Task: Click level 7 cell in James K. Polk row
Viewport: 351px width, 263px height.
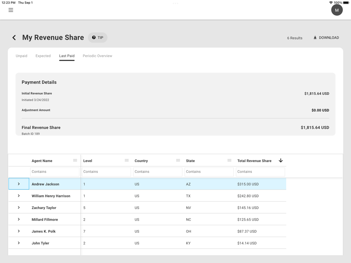Action: tap(84, 231)
